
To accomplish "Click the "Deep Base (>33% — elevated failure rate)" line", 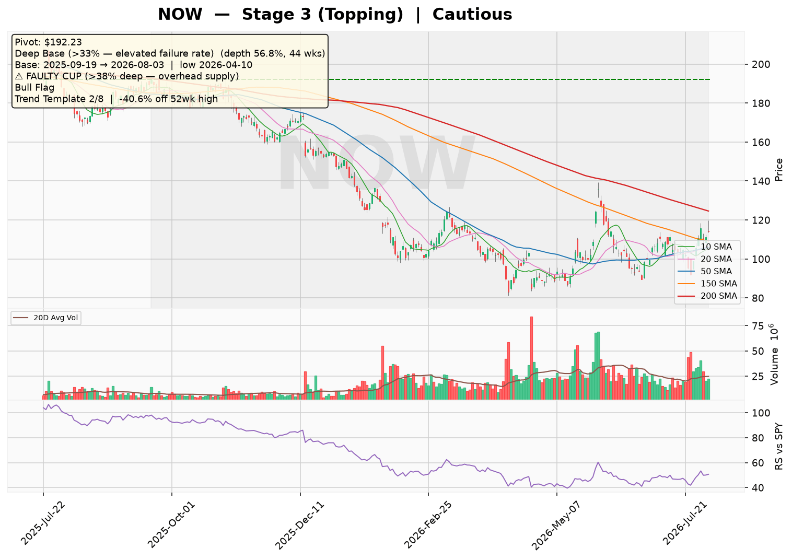I will coord(170,54).
